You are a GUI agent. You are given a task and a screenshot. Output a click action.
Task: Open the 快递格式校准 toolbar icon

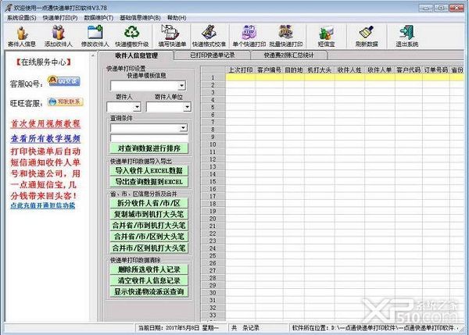tap(209, 36)
